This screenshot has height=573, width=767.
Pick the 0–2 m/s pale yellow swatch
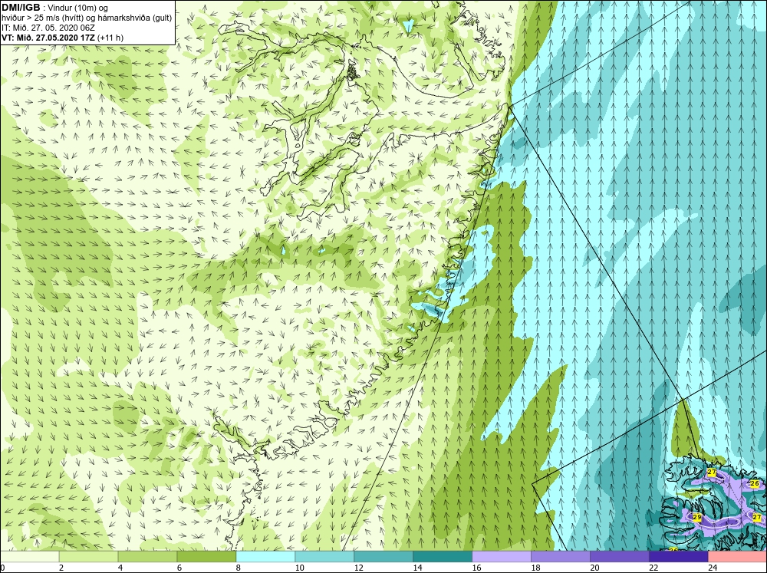[29, 556]
